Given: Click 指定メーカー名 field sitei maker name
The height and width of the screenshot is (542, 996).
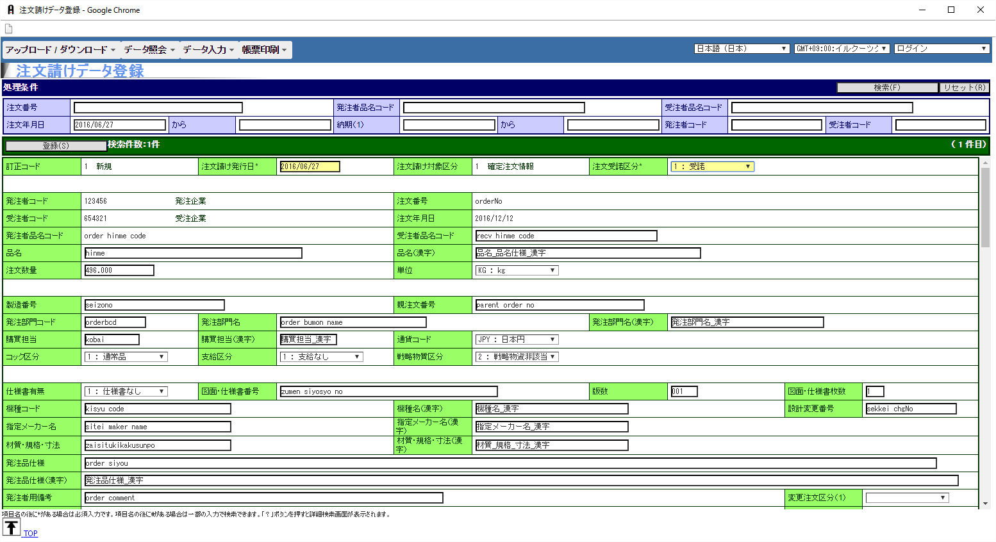Looking at the screenshot, I should point(158,427).
